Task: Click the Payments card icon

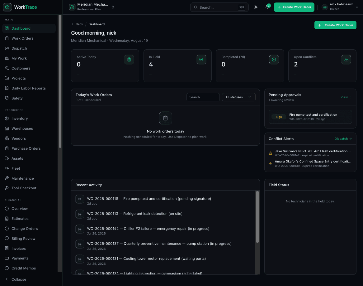Action: 7,258
